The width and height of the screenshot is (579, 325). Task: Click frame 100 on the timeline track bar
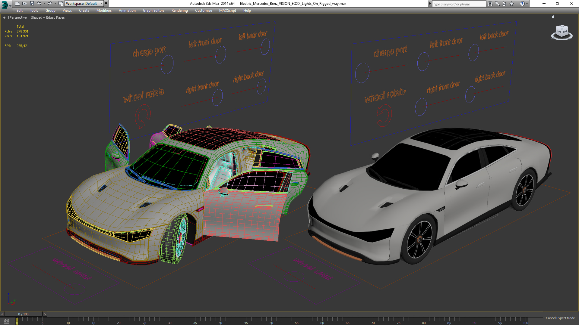pyautogui.click(x=526, y=321)
